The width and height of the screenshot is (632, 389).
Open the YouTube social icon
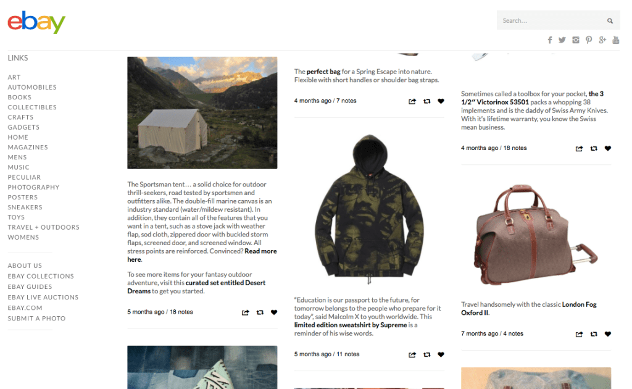coord(616,40)
